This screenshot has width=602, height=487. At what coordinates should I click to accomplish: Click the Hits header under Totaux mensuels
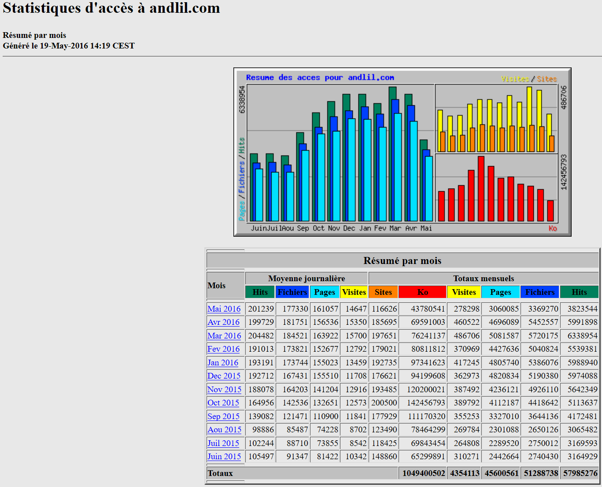point(579,292)
